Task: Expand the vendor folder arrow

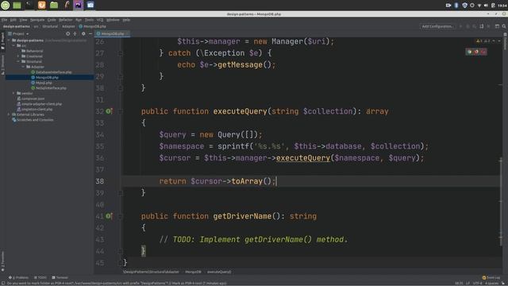Action: (x=14, y=93)
